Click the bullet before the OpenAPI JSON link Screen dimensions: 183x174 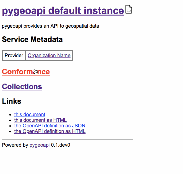click(10, 126)
